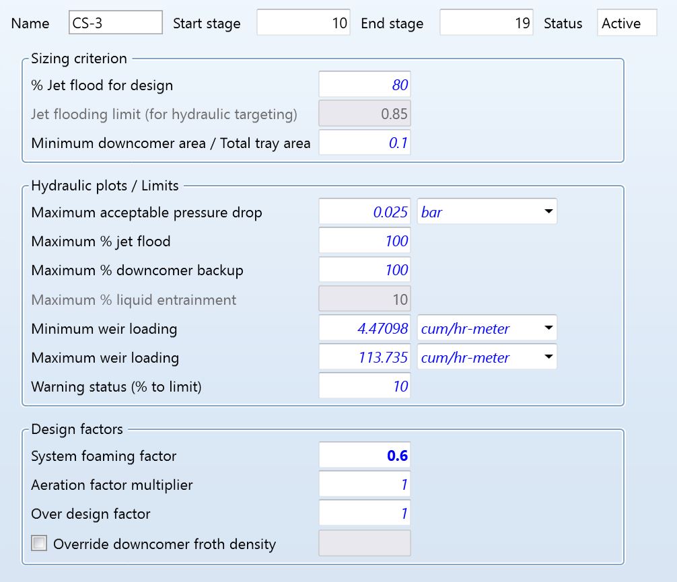Edit Maximum acceptable pressure drop value
This screenshot has width=677, height=582.
[364, 213]
